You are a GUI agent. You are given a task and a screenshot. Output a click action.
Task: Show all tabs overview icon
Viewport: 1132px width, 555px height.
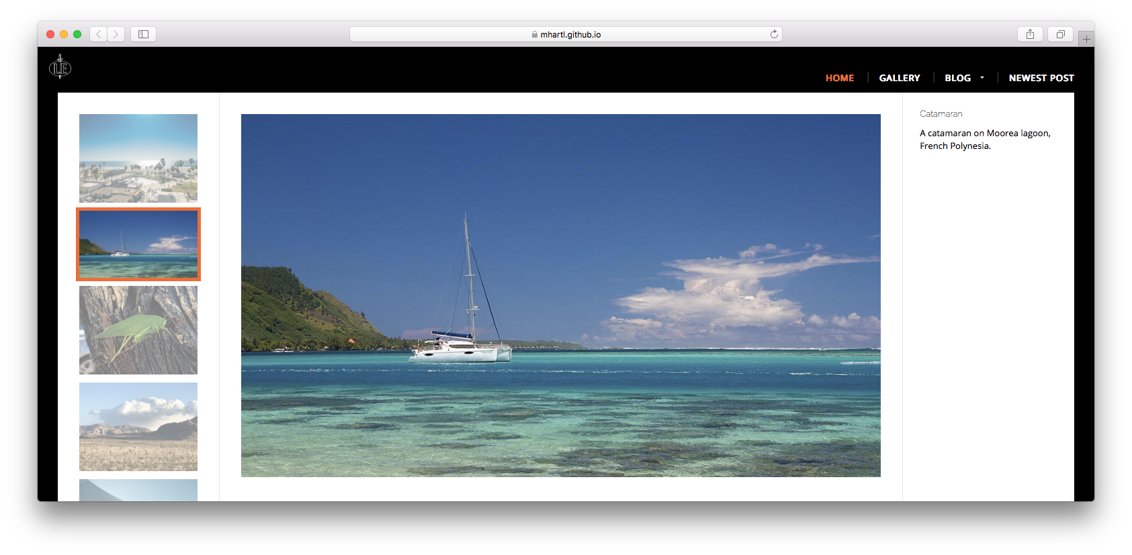coord(1060,34)
